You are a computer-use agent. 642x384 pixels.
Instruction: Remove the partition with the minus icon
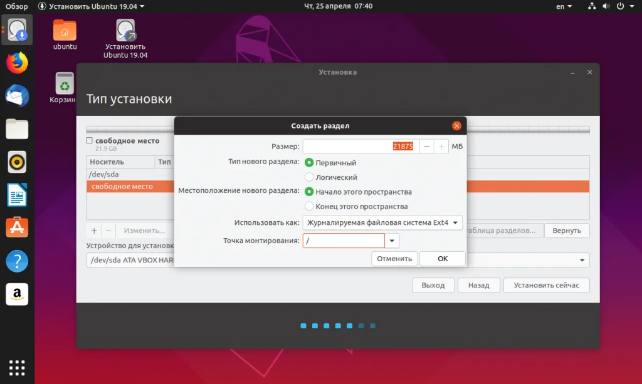click(108, 231)
